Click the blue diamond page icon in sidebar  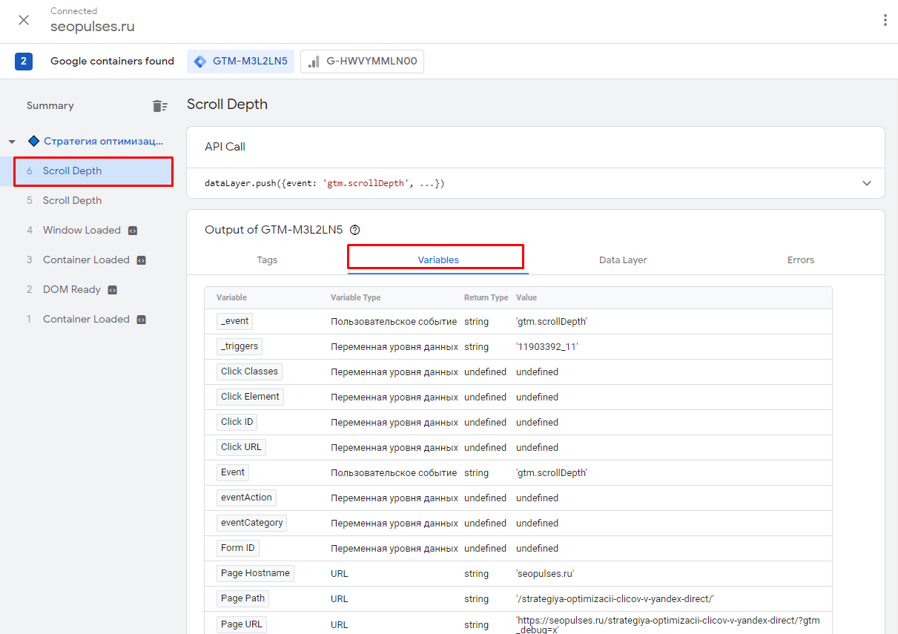(x=33, y=141)
